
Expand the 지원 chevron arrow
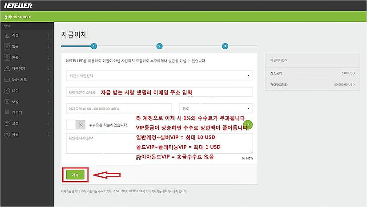pyautogui.click(x=48, y=135)
